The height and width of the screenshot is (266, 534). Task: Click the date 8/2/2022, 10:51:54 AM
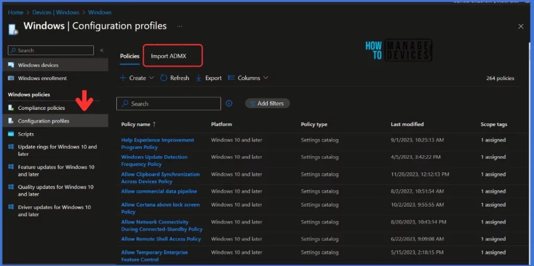pos(417,191)
